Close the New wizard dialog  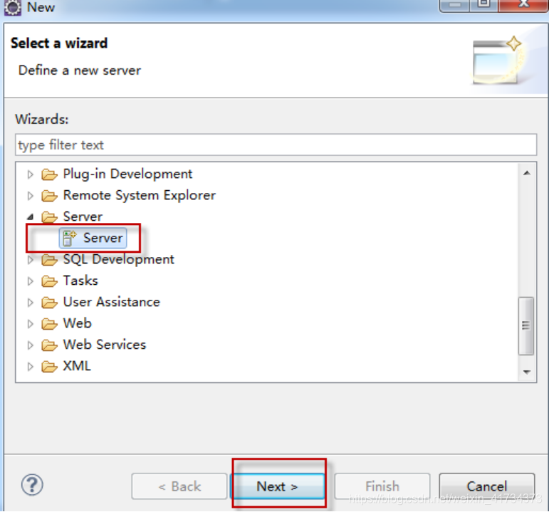[523, 5]
